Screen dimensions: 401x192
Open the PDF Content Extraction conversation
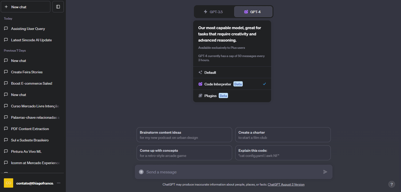click(32, 129)
